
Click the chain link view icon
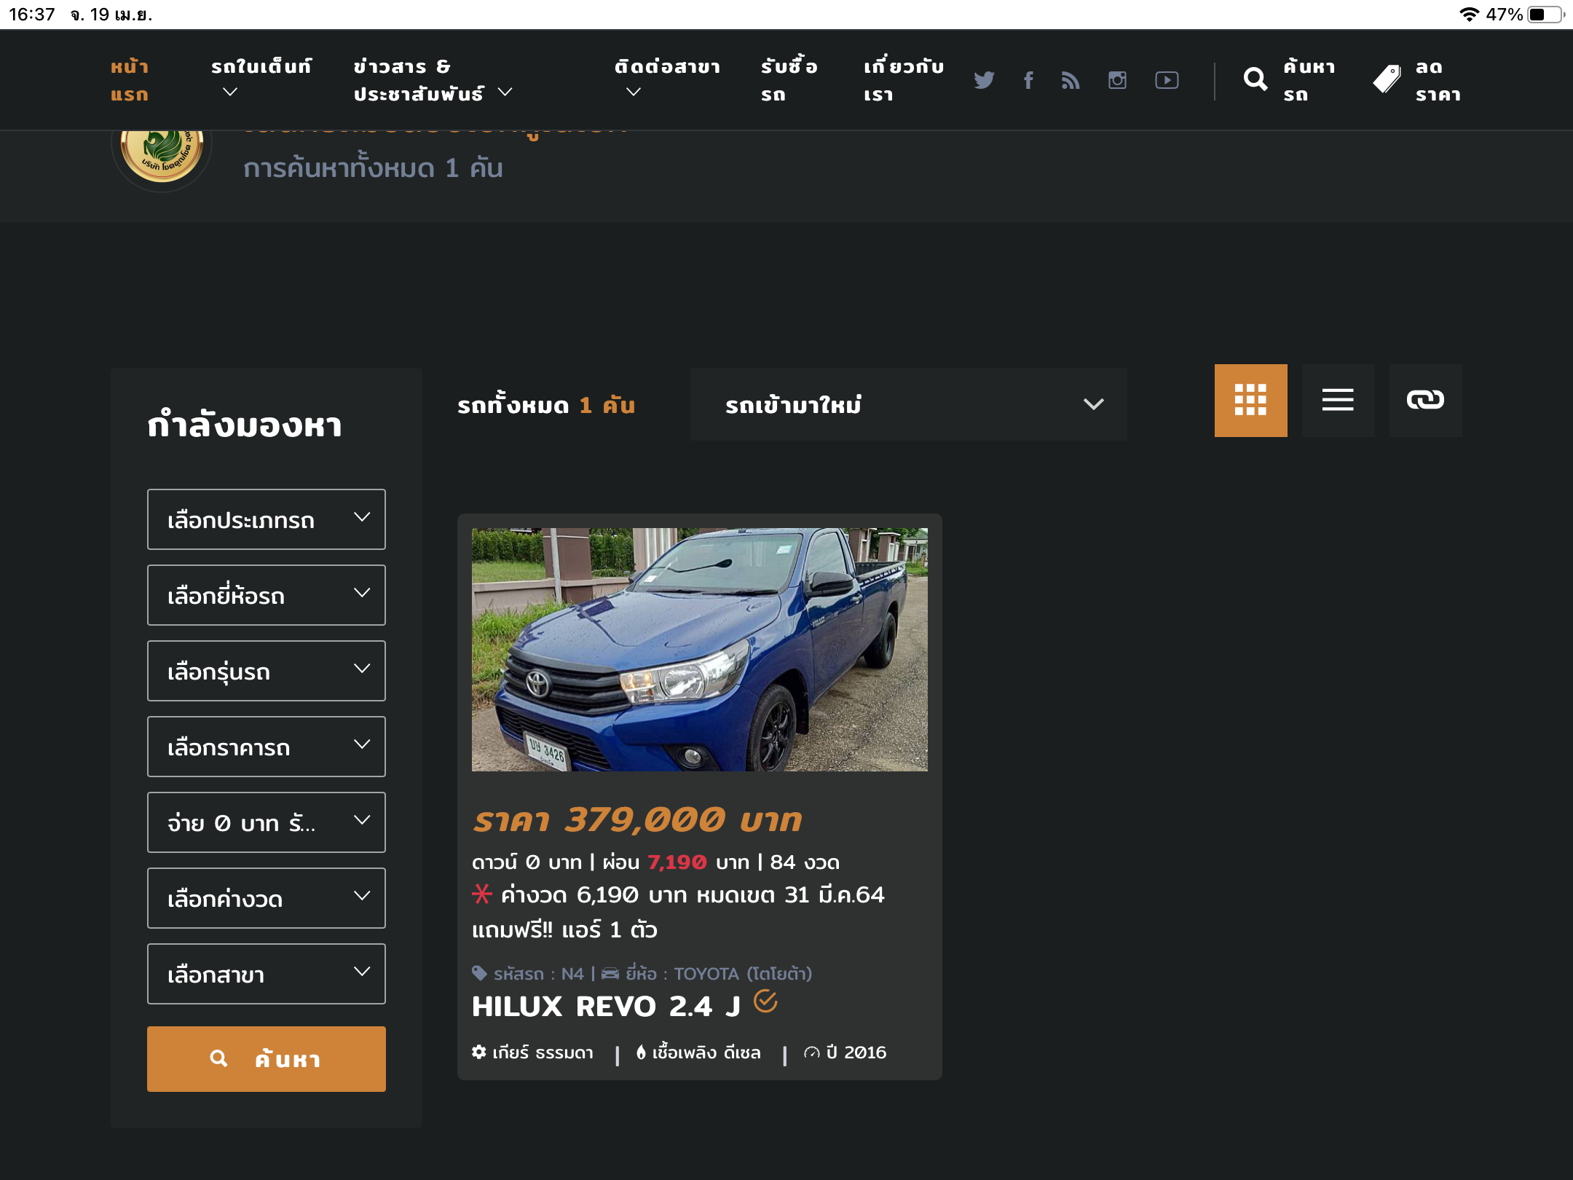(1425, 400)
